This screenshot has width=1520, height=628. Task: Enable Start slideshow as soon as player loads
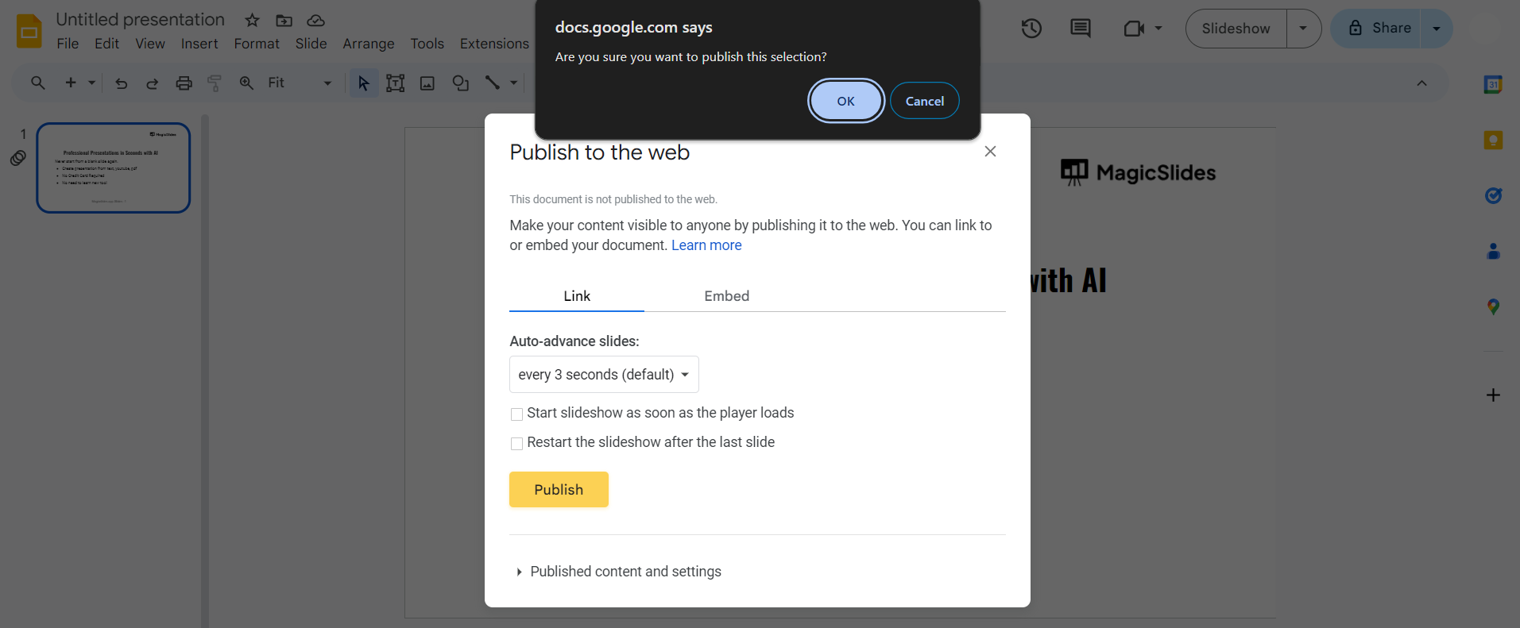pos(517,414)
